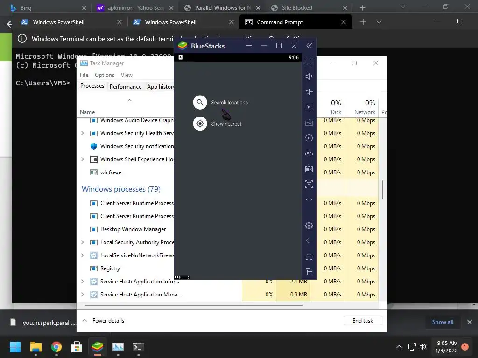Open you.in.spark.parall... downloaded file
This screenshot has width=478, height=358.
[43, 323]
